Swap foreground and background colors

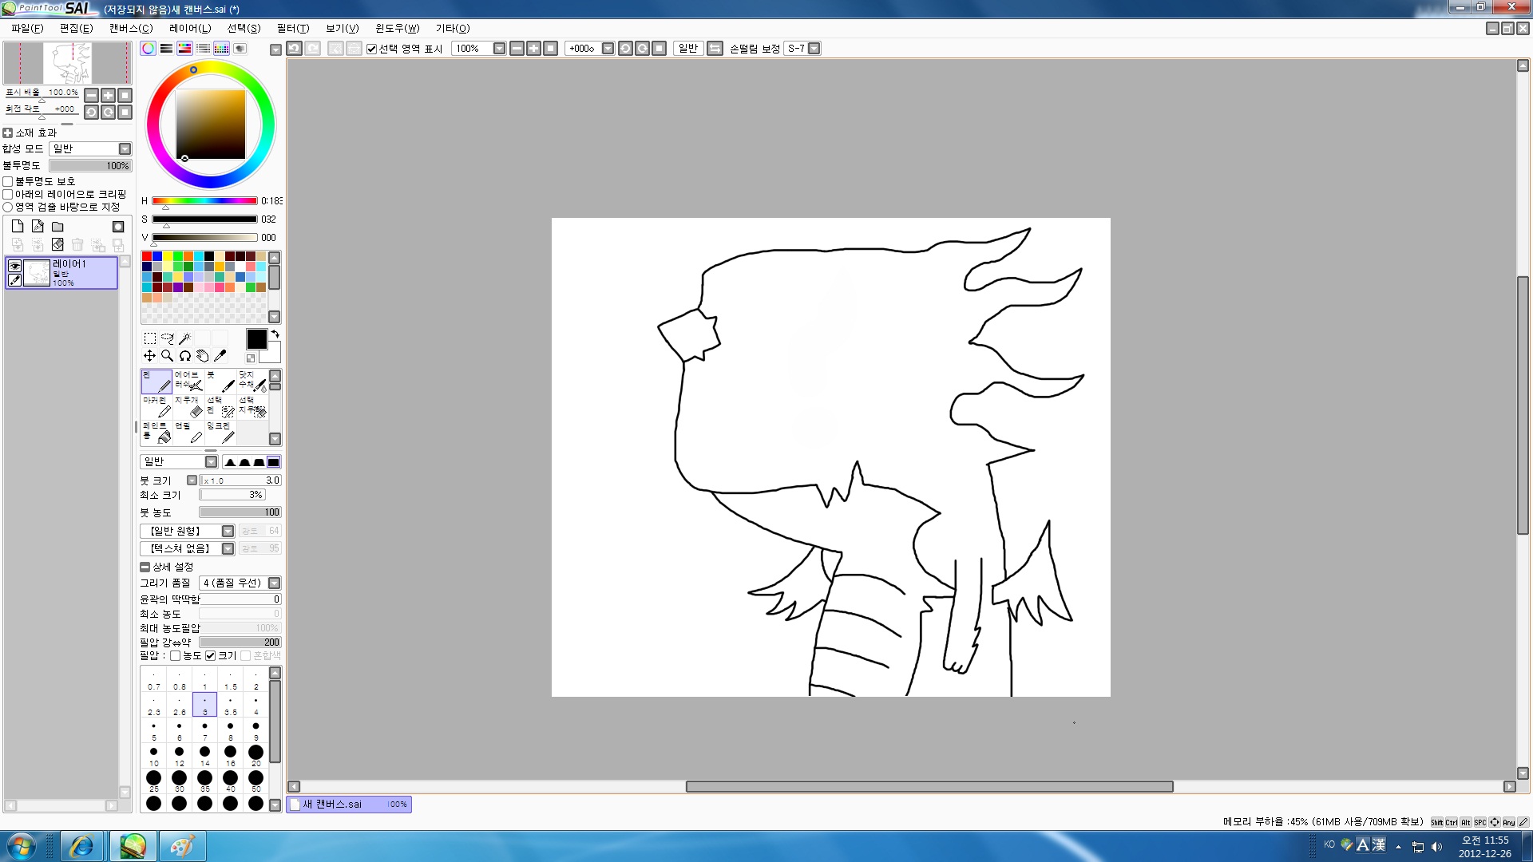pyautogui.click(x=275, y=334)
